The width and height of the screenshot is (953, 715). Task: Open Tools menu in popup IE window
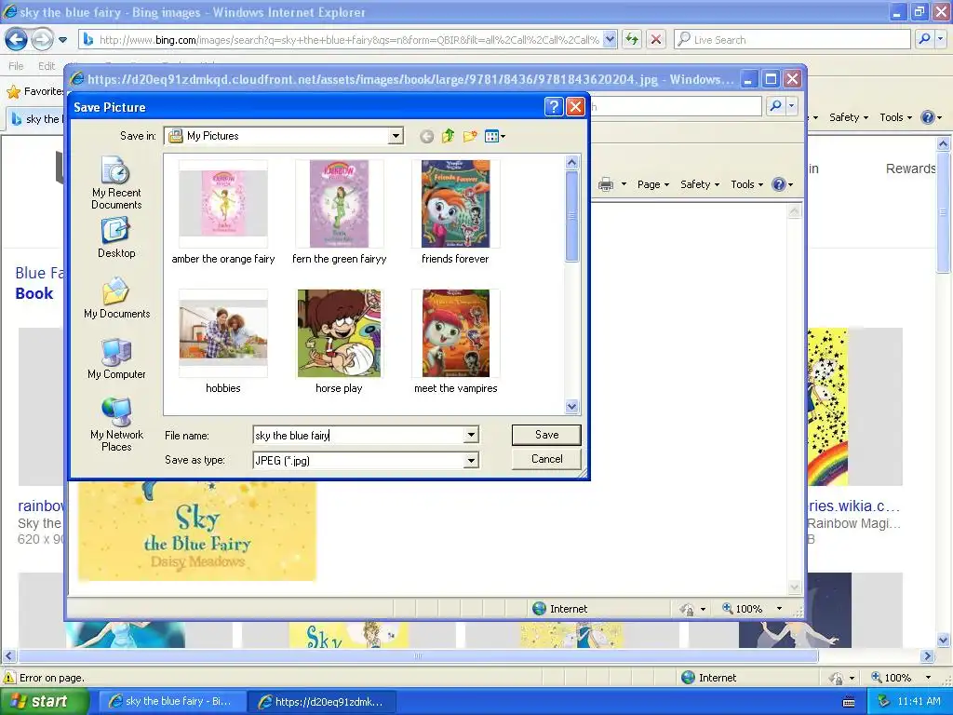tap(746, 184)
